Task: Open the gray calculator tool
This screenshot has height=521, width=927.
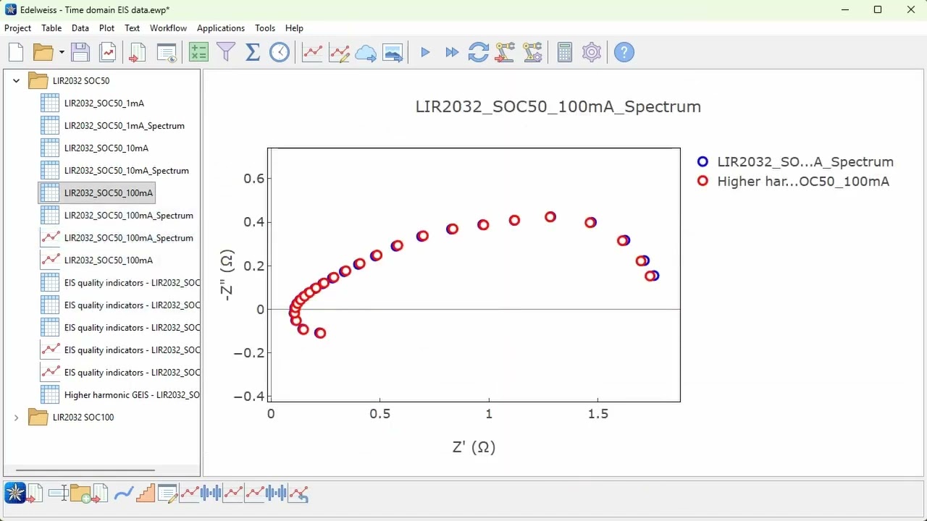Action: [565, 52]
